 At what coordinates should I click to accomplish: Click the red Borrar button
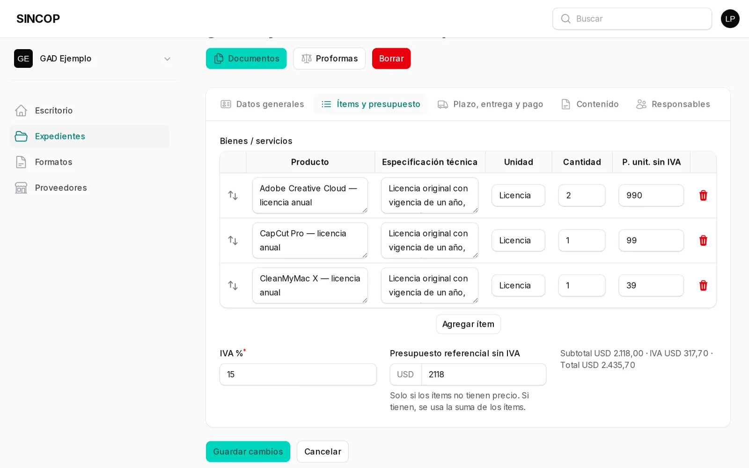391,58
